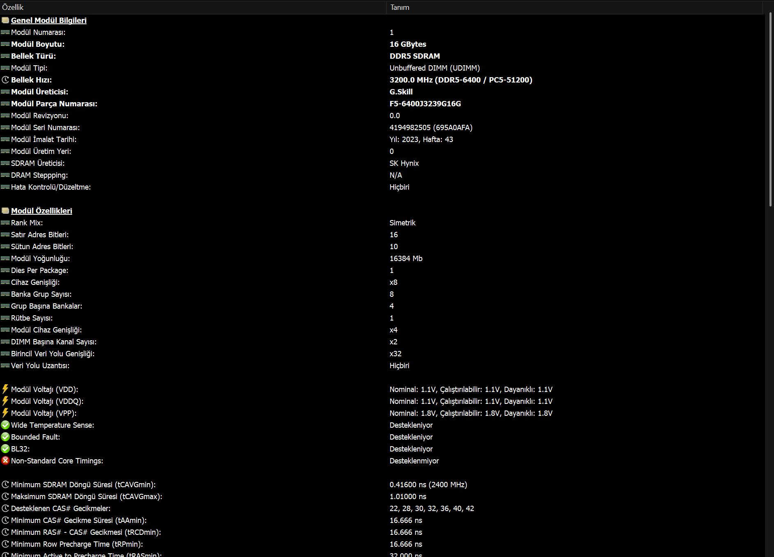The image size is (774, 557).
Task: Click the memory icon beside Modül Seri Numarası
Action: point(5,127)
